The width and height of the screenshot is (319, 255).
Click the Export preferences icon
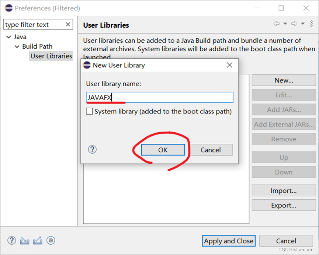click(x=38, y=241)
